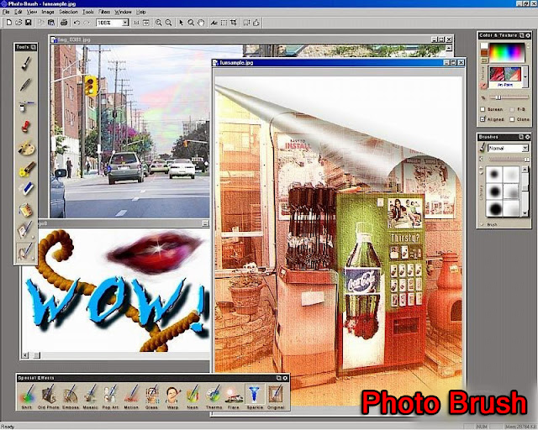
Task: Open the brush mode Normal dropdown
Action: tap(525, 148)
